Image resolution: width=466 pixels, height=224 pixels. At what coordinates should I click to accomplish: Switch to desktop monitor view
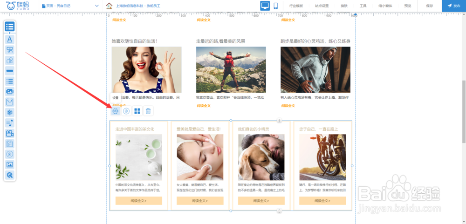(x=265, y=6)
